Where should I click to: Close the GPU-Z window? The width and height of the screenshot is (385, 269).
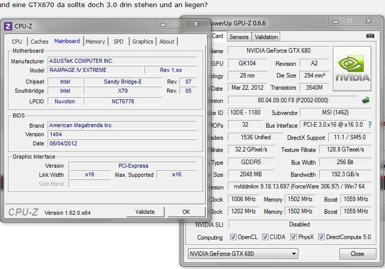click(x=369, y=21)
